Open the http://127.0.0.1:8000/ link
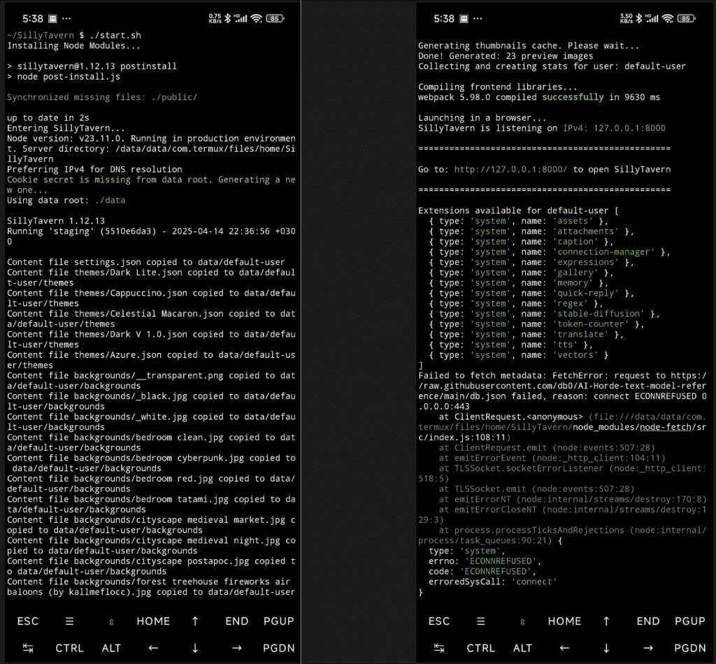 click(512, 169)
